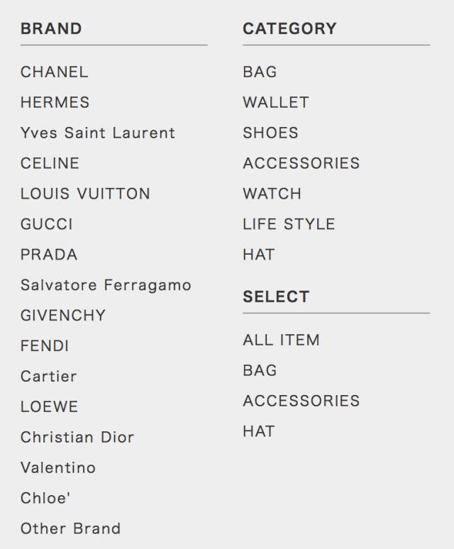The height and width of the screenshot is (549, 454).
Task: Choose ACCESSORIES under Select section
Action: tap(301, 401)
